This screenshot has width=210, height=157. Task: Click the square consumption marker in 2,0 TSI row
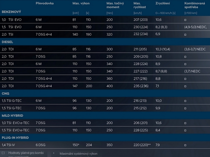[185, 35]
